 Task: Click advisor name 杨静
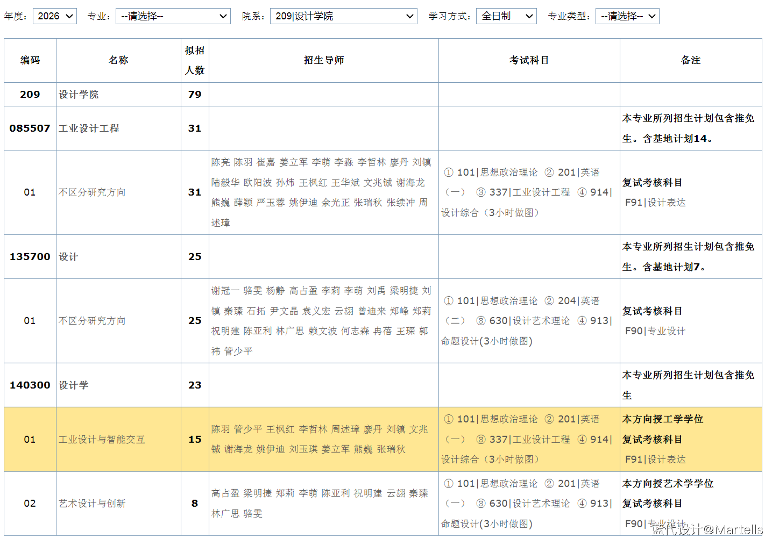click(x=275, y=291)
